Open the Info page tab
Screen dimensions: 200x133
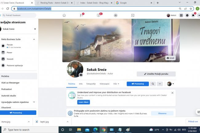coord(81,84)
